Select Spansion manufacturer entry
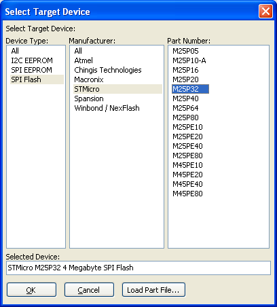The width and height of the screenshot is (277, 307). point(89,98)
